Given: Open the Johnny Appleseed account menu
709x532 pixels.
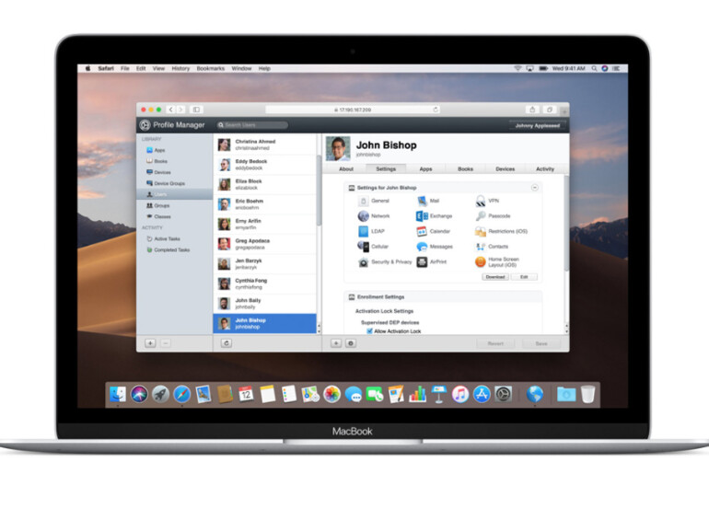Looking at the screenshot, I should point(537,126).
